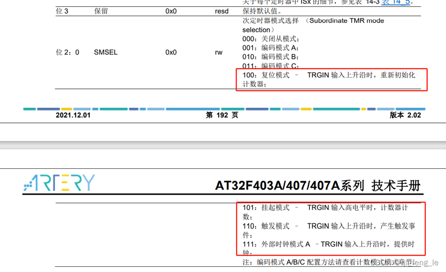446x272 pixels.
Task: Select the 'resd' access type cell
Action: click(x=222, y=11)
